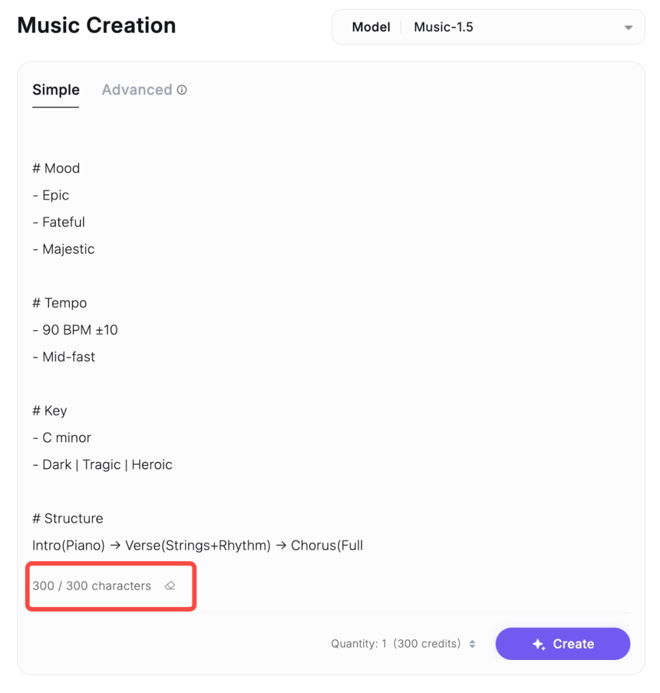
Task: Click the Intro(Piano) structure line
Action: (x=197, y=544)
